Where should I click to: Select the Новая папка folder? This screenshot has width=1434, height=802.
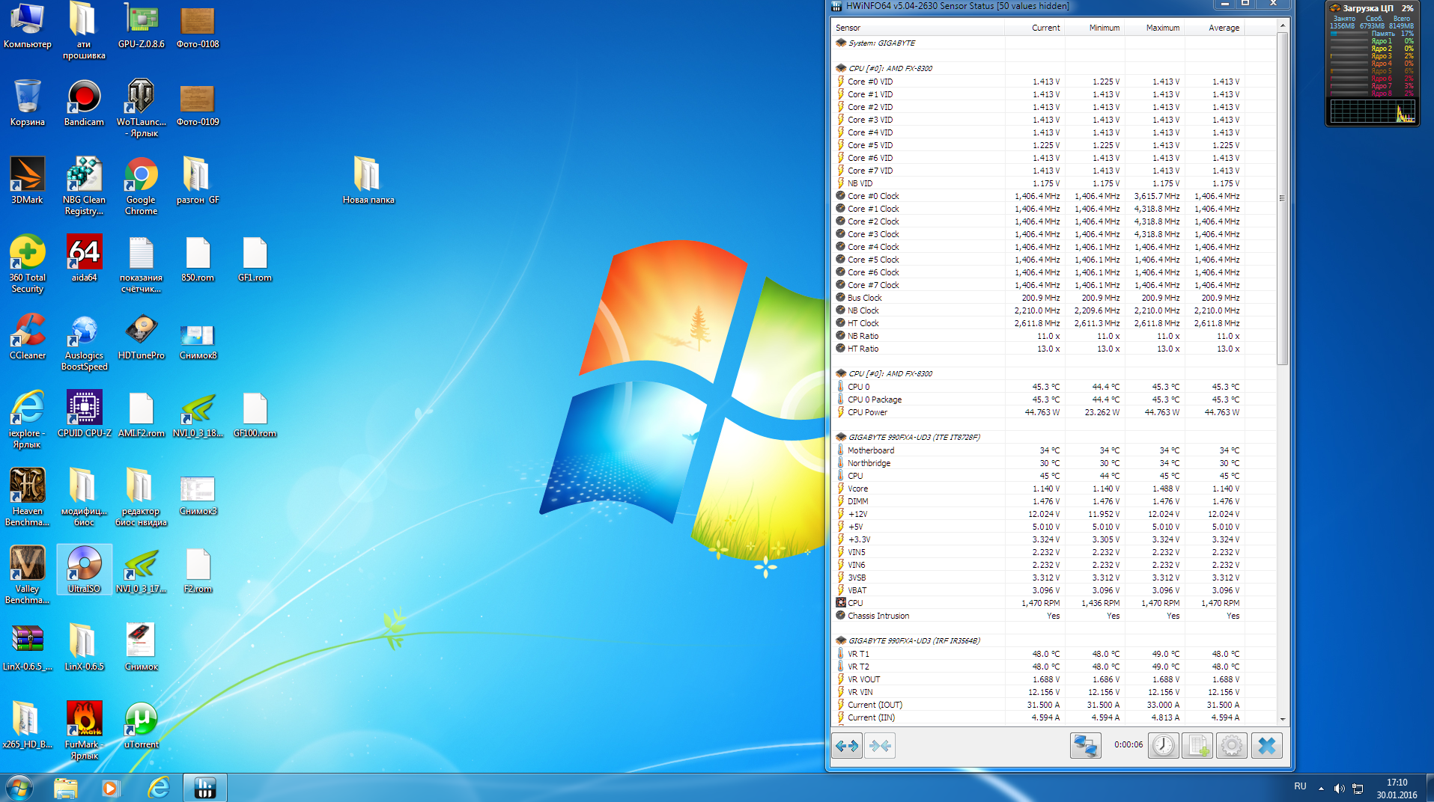click(x=368, y=181)
